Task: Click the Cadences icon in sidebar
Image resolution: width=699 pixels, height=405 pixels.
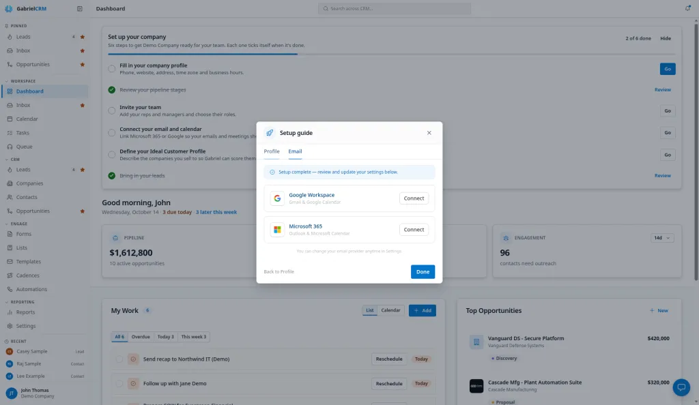Action: 10,275
